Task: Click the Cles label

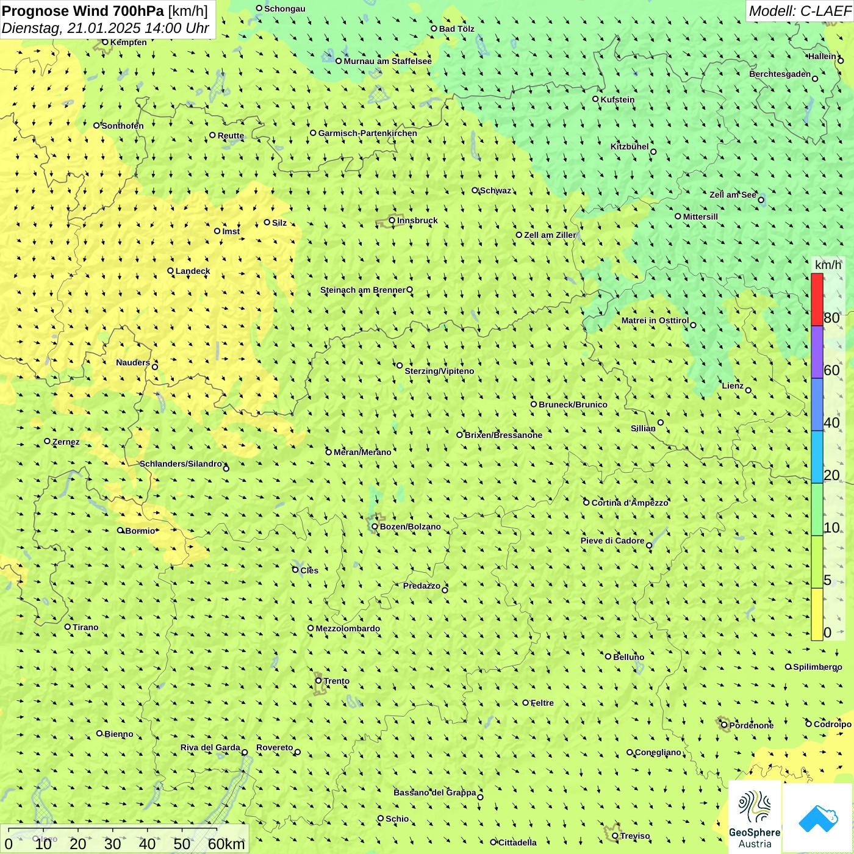Action: [x=309, y=570]
